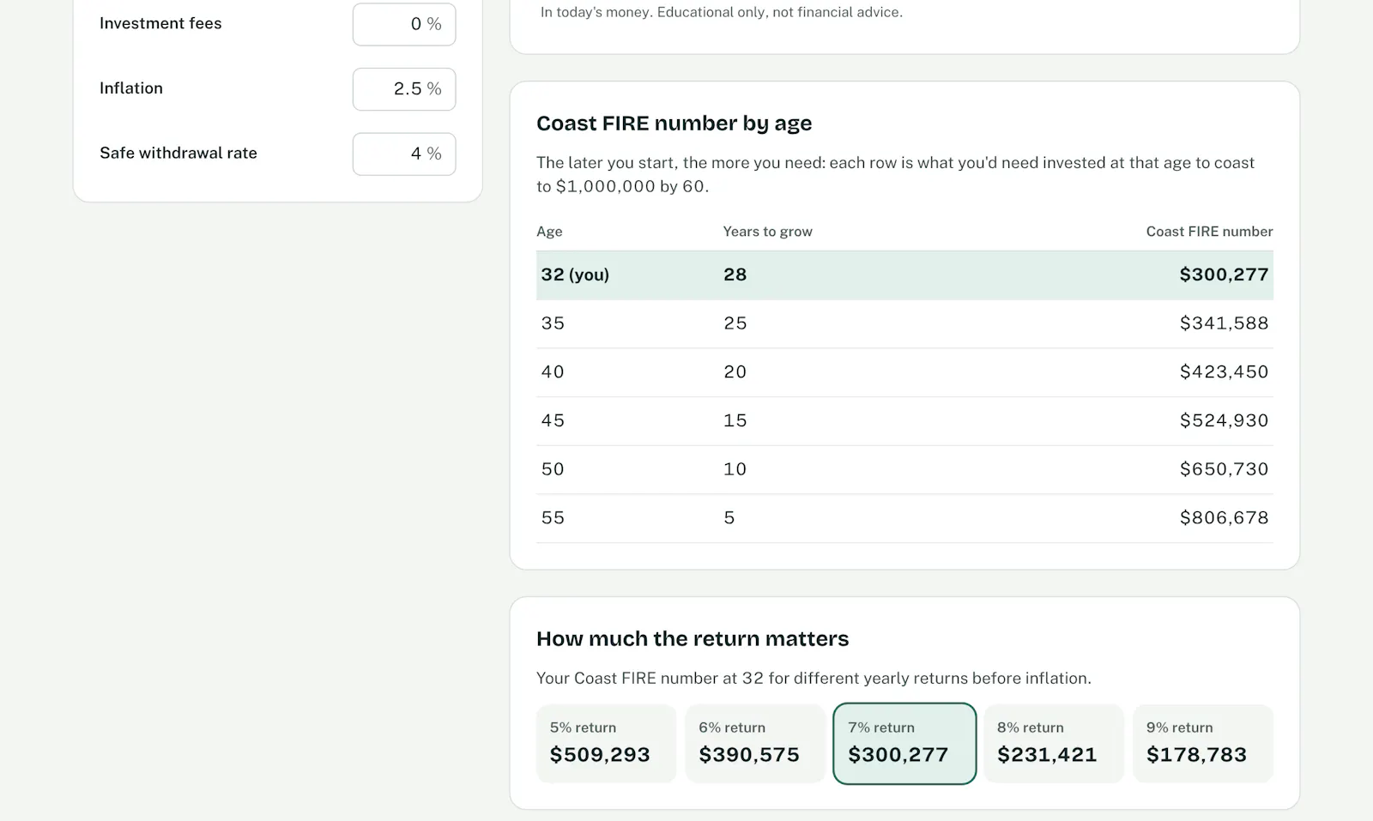The width and height of the screenshot is (1373, 821).
Task: Select the 9% return card
Action: point(1203,743)
